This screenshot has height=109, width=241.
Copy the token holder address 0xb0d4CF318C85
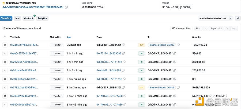[66, 7]
